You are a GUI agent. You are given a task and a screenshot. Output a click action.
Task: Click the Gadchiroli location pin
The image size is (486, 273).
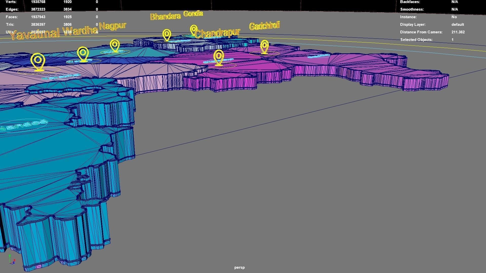(264, 47)
